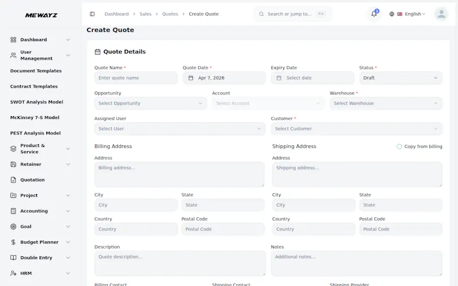The height and width of the screenshot is (286, 458).
Task: Click the Product & Service layers icon
Action: coord(13,149)
